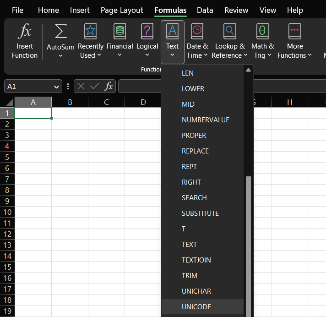Open the More Functions library
326x317 pixels.
[x=294, y=32]
